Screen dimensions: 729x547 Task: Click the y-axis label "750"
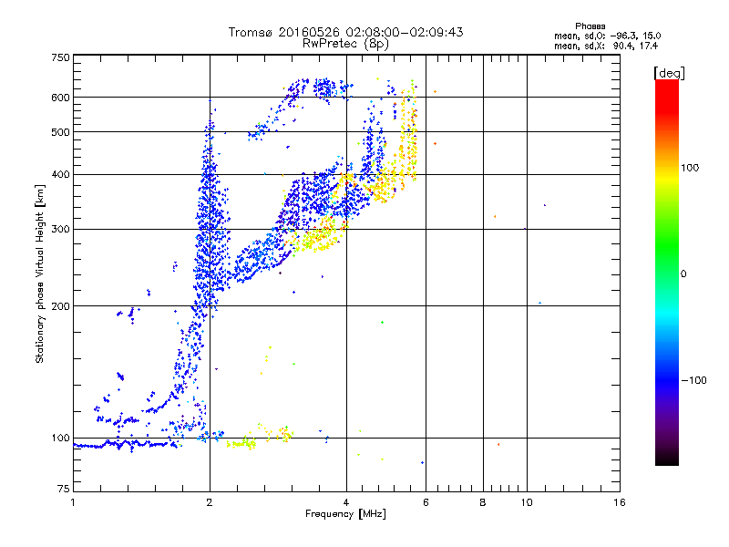pos(60,57)
